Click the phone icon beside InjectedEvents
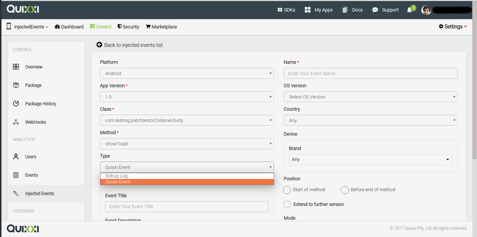 point(9,26)
